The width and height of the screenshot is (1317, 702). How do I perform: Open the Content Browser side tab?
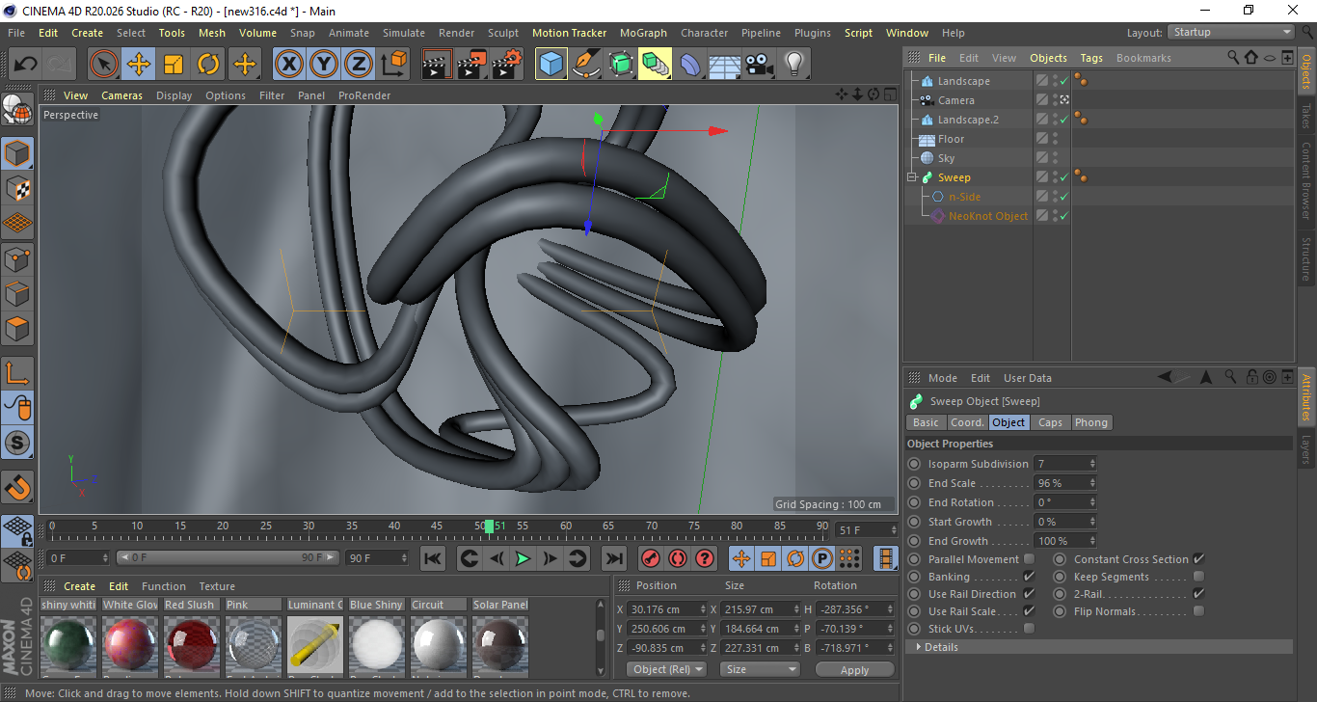tap(1306, 180)
